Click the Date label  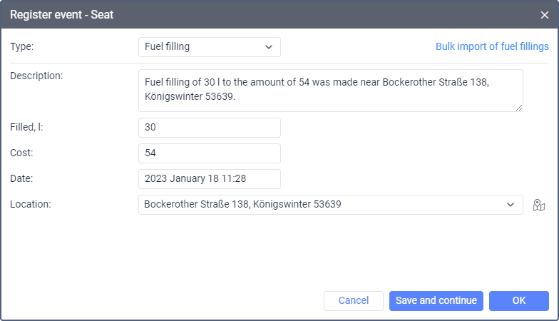click(22, 178)
